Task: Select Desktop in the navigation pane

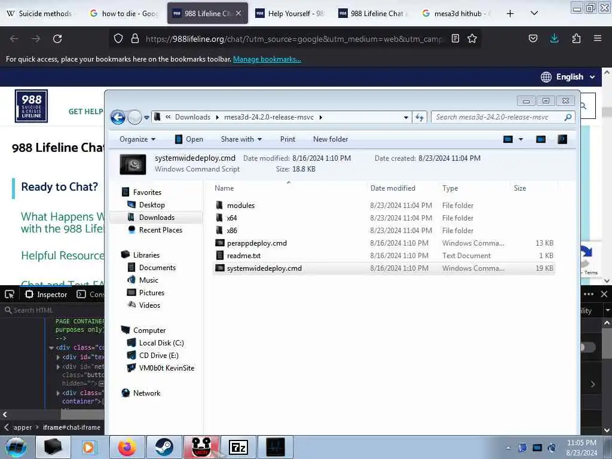Action: tap(151, 205)
